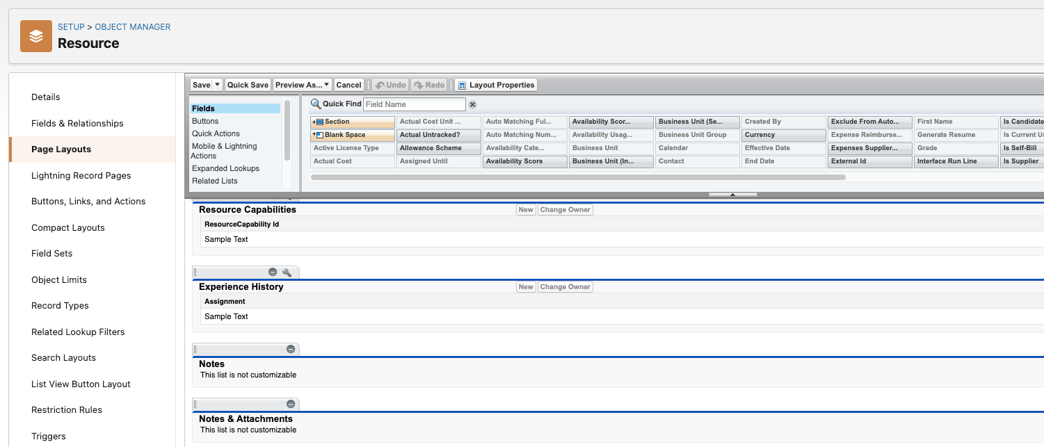
Task: Cancel the layout edits
Action: (x=348, y=85)
